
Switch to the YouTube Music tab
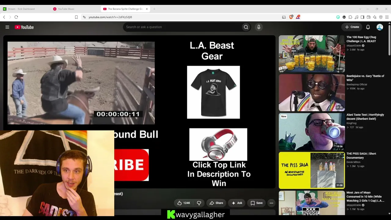[x=75, y=9]
